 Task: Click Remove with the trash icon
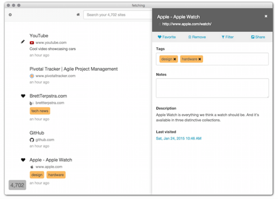197,37
